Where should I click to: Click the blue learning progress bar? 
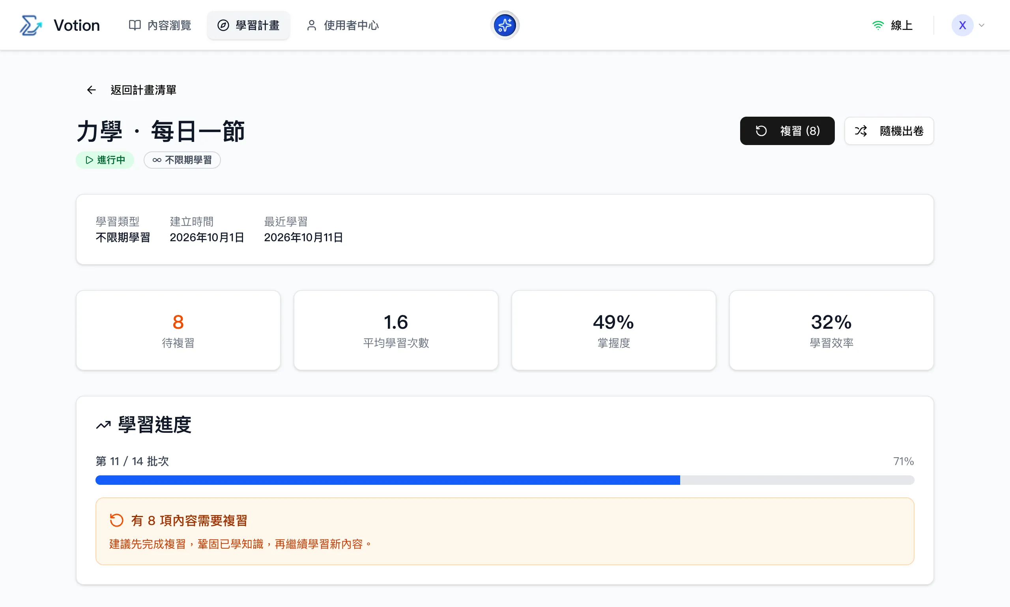pyautogui.click(x=504, y=480)
